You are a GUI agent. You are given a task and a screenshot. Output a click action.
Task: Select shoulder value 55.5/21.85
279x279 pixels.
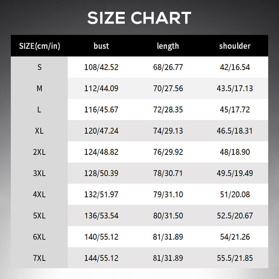coord(235,258)
